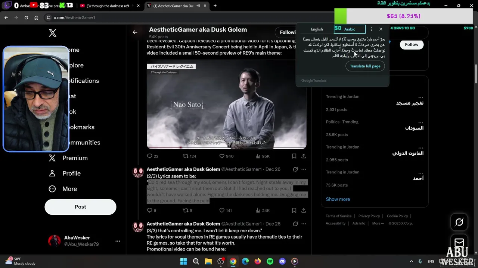Open Discord from the taskbar
The image size is (478, 268).
282,261
